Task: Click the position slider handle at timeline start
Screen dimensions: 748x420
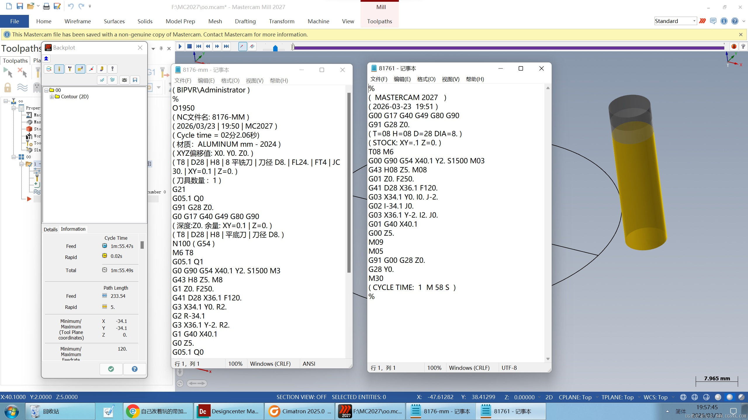Action: coord(293,47)
